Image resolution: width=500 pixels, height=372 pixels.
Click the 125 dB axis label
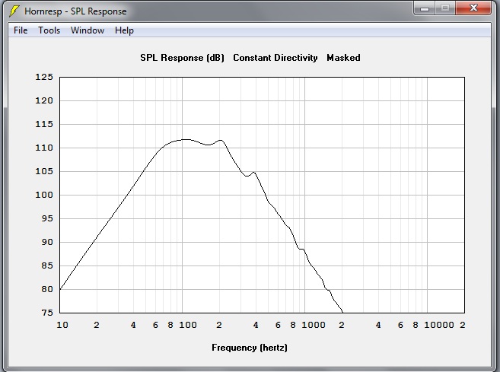click(44, 77)
